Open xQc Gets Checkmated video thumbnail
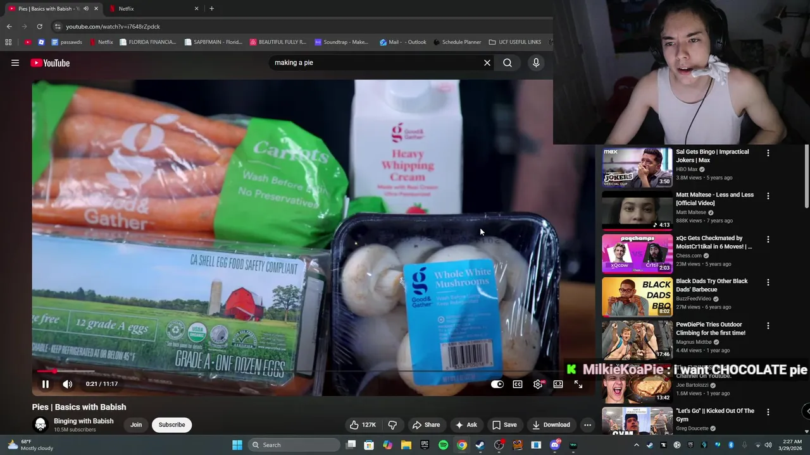 (637, 253)
